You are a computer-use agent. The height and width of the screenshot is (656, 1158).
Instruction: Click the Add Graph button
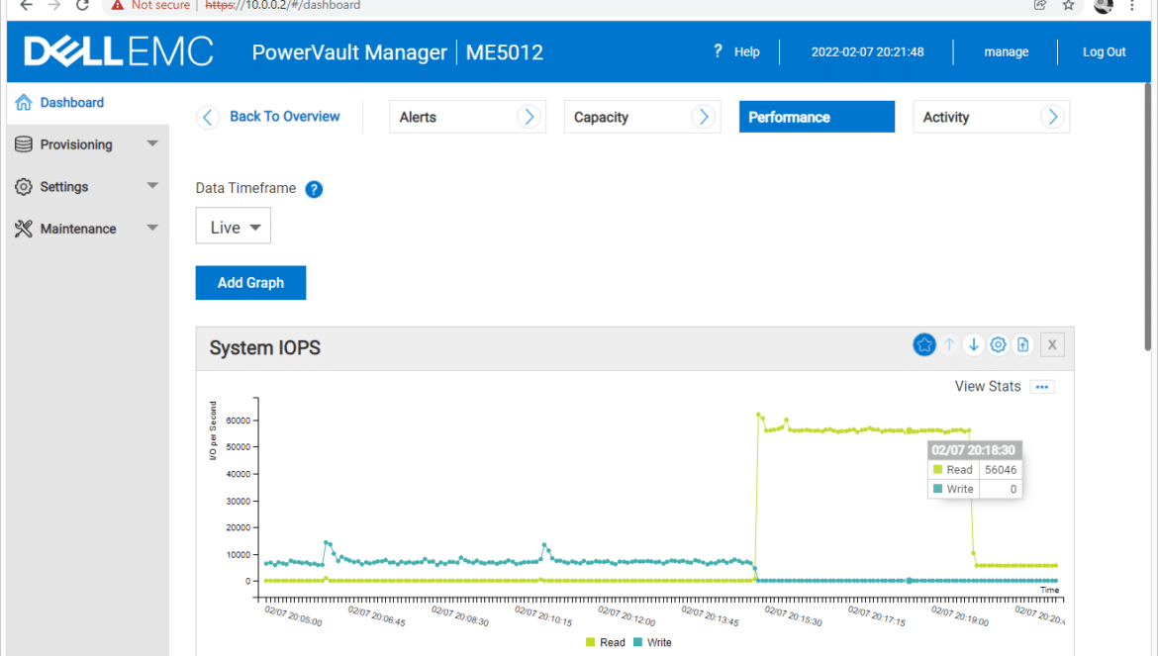pyautogui.click(x=250, y=283)
